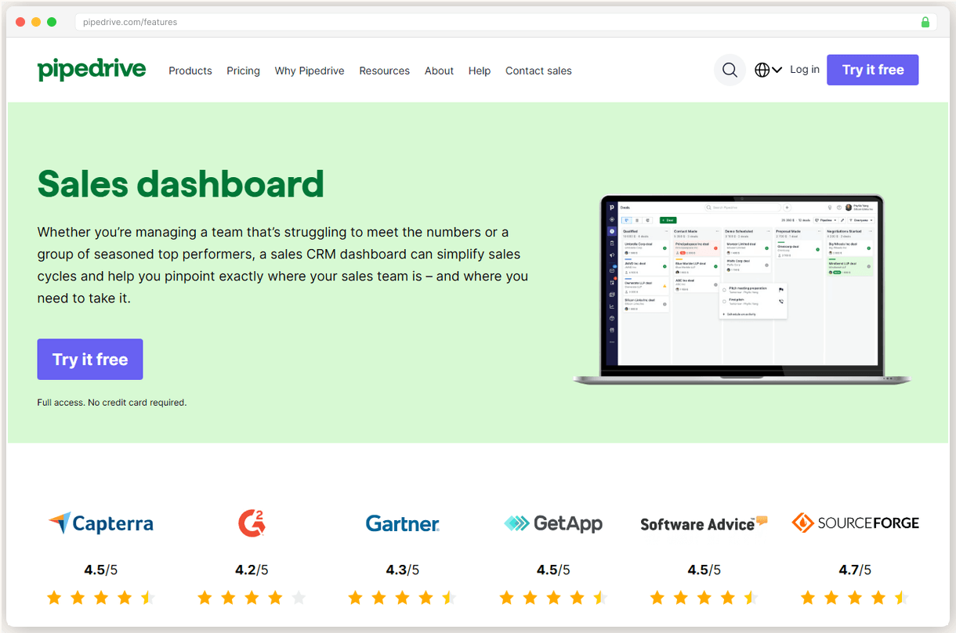Viewport: 956px width, 633px height.
Task: Click the fifth star under the Capterra rating
Action: (147, 597)
